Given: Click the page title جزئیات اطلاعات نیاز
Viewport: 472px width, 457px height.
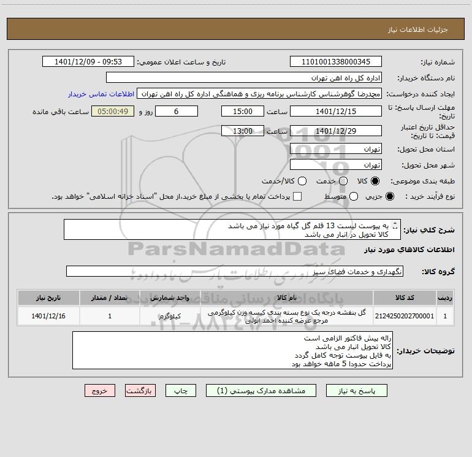Looking at the screenshot, I should point(418,29).
